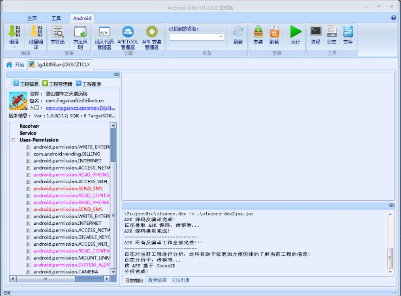Screen dimensions: 401x296
Task: Open the 字符串 string viewer
Action: point(58,32)
